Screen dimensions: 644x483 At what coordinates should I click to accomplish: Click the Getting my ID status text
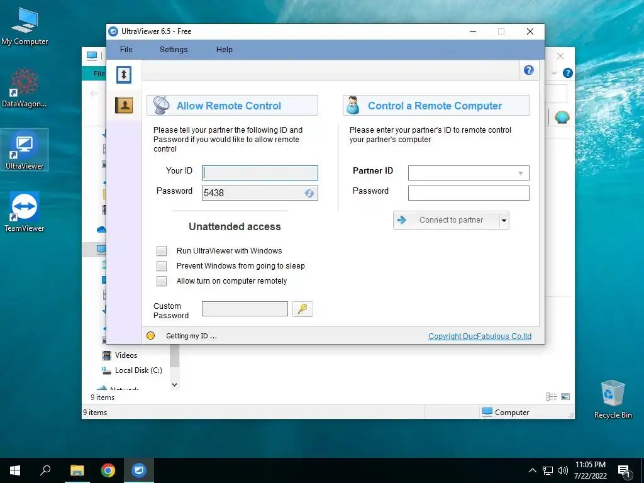coord(191,336)
